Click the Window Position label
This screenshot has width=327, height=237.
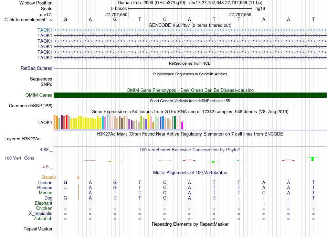36,3
